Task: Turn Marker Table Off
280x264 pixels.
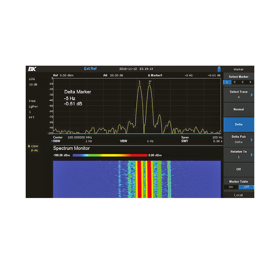Action: click(x=246, y=187)
